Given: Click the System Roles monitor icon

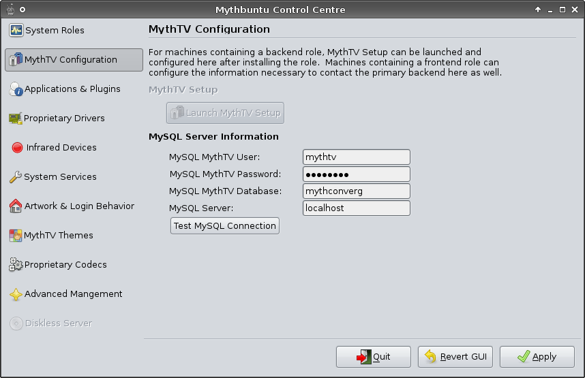Looking at the screenshot, I should (16, 31).
